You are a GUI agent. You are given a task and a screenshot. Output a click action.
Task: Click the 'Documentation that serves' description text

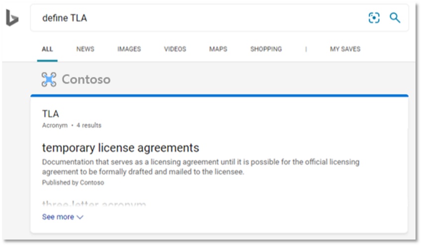[x=201, y=167]
